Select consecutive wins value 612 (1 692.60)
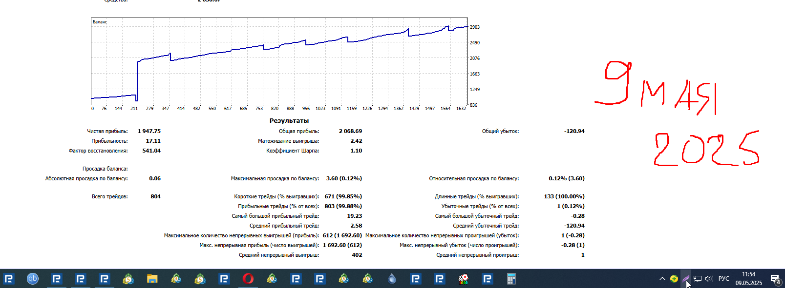Viewport: 785px width, 288px height. click(x=342, y=235)
